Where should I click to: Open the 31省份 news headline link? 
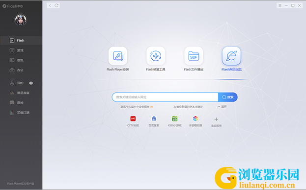[x=188, y=107]
